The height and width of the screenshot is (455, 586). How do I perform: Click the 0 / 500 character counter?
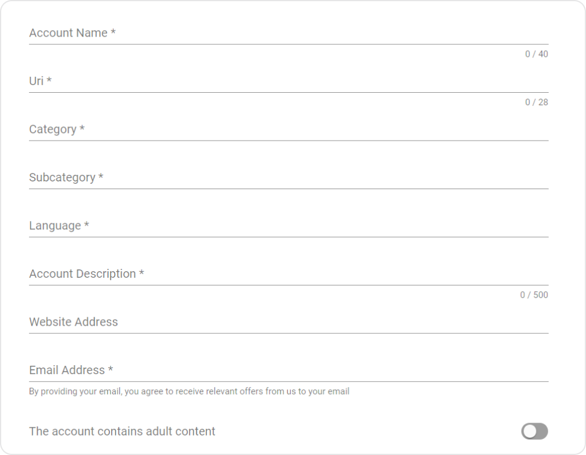click(x=534, y=295)
